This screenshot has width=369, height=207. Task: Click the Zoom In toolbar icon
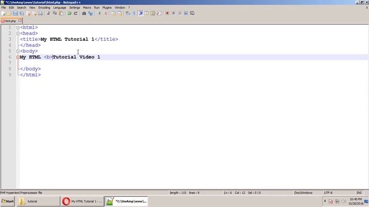click(x=99, y=13)
